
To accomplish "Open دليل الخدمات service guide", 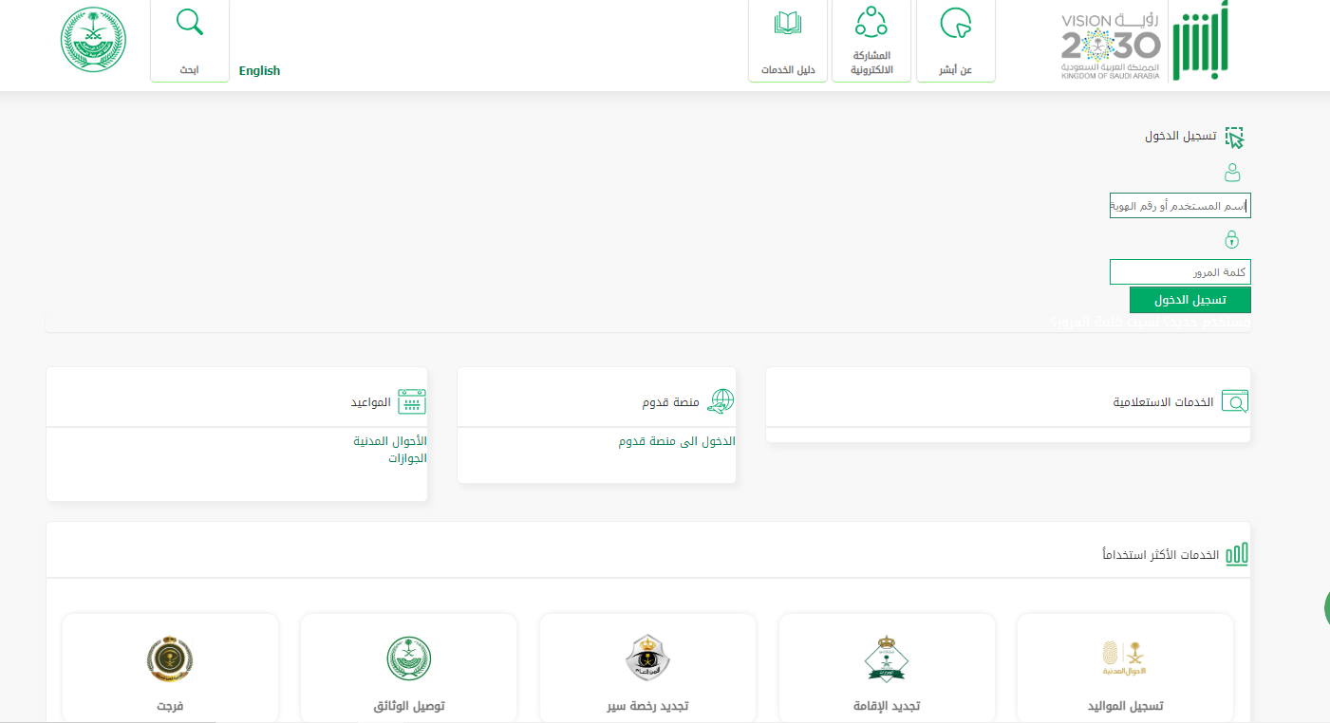I will [788, 40].
